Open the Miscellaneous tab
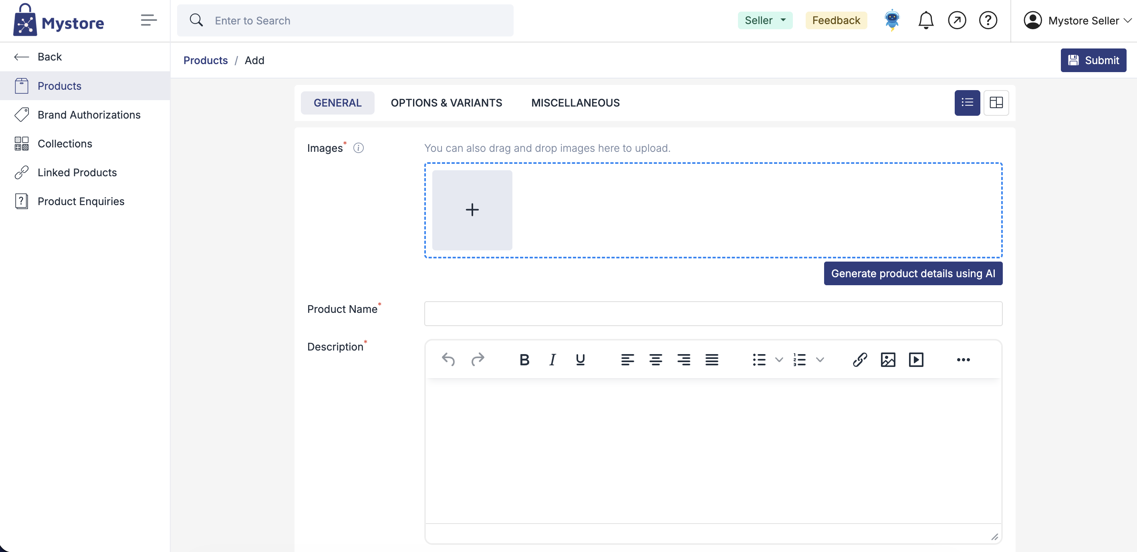Viewport: 1137px width, 552px height. [575, 103]
